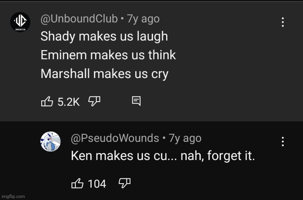Image resolution: width=303 pixels, height=200 pixels.
Task: Open three-dot options for UnboundClub's comment
Action: (x=283, y=22)
